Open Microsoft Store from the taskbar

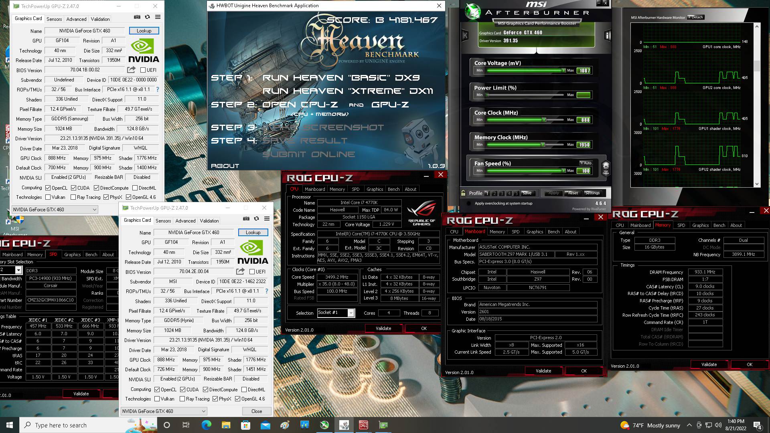[x=245, y=425]
